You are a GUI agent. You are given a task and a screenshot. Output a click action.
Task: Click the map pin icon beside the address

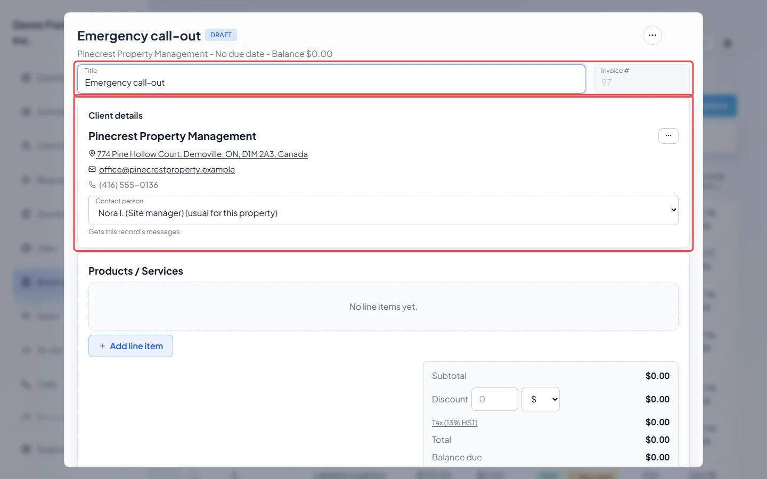click(92, 154)
